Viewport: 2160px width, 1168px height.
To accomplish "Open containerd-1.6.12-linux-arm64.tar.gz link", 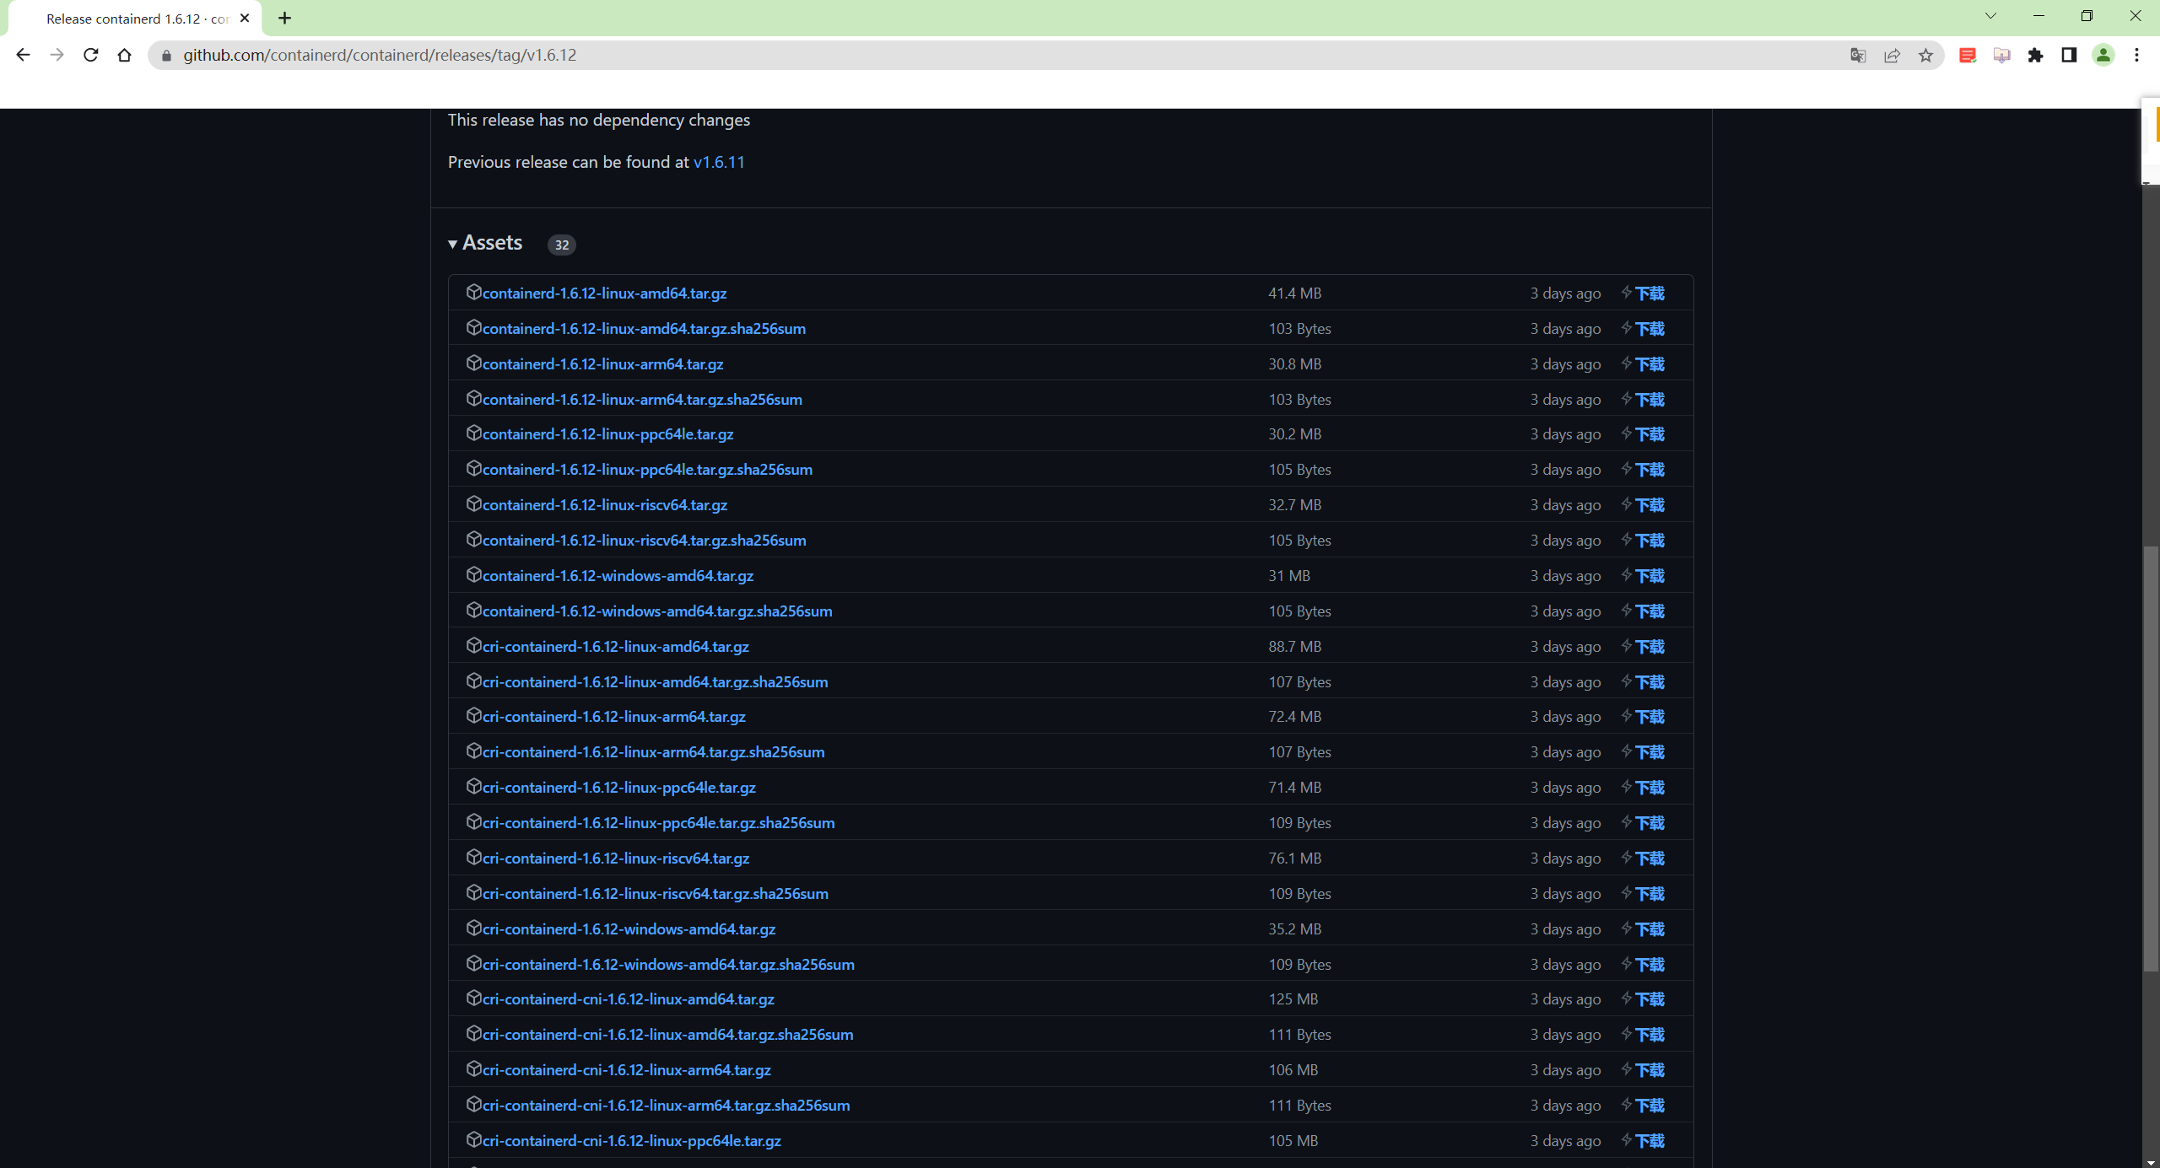I will tap(602, 364).
